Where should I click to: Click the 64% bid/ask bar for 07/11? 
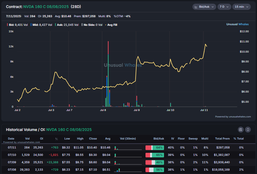155,148
